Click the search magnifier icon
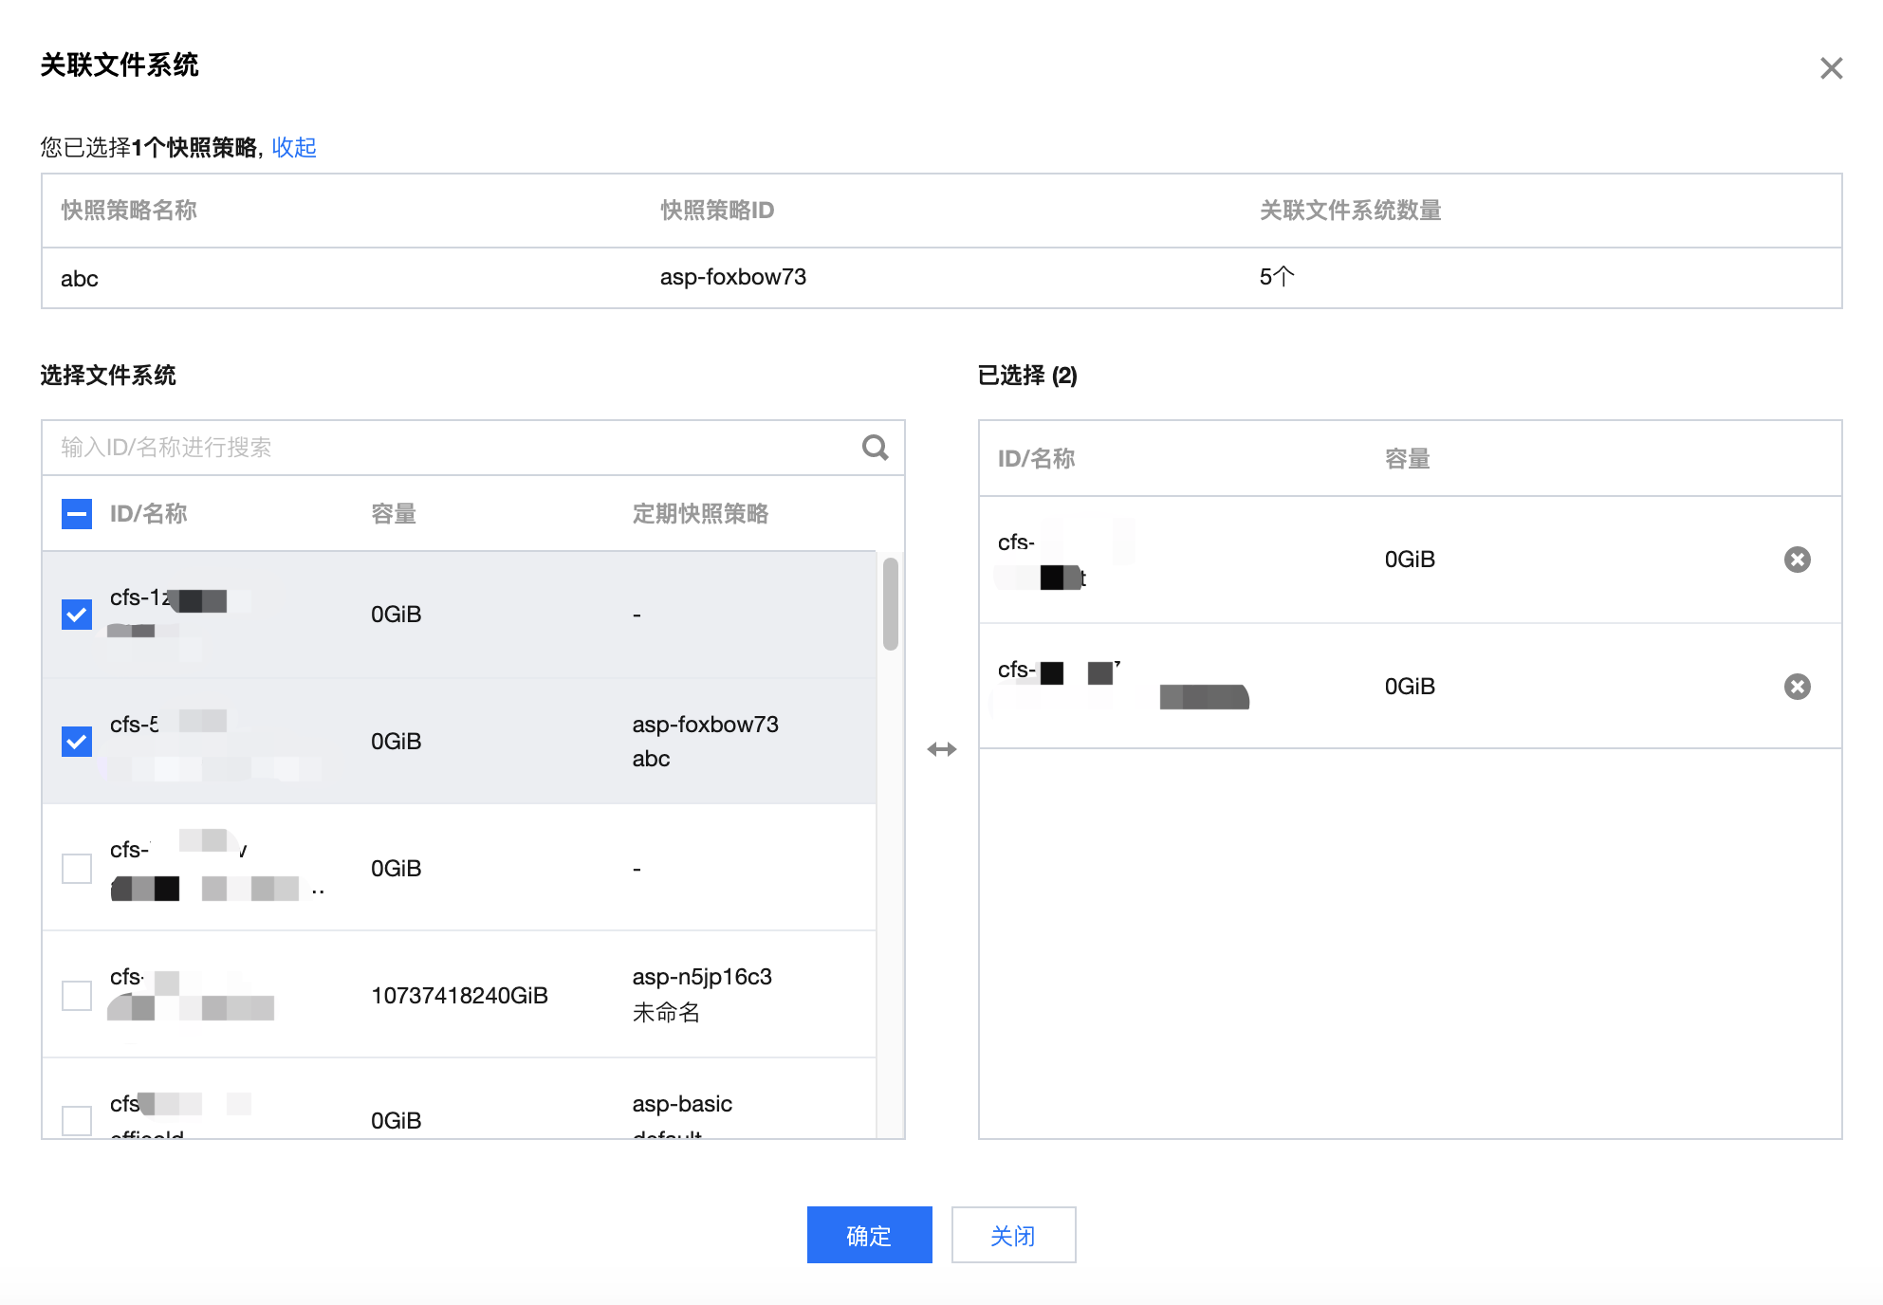Viewport: 1883px width, 1305px height. (875, 448)
